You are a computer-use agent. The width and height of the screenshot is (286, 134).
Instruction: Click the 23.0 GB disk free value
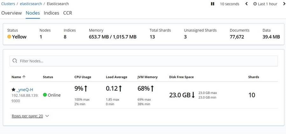tap(180, 95)
